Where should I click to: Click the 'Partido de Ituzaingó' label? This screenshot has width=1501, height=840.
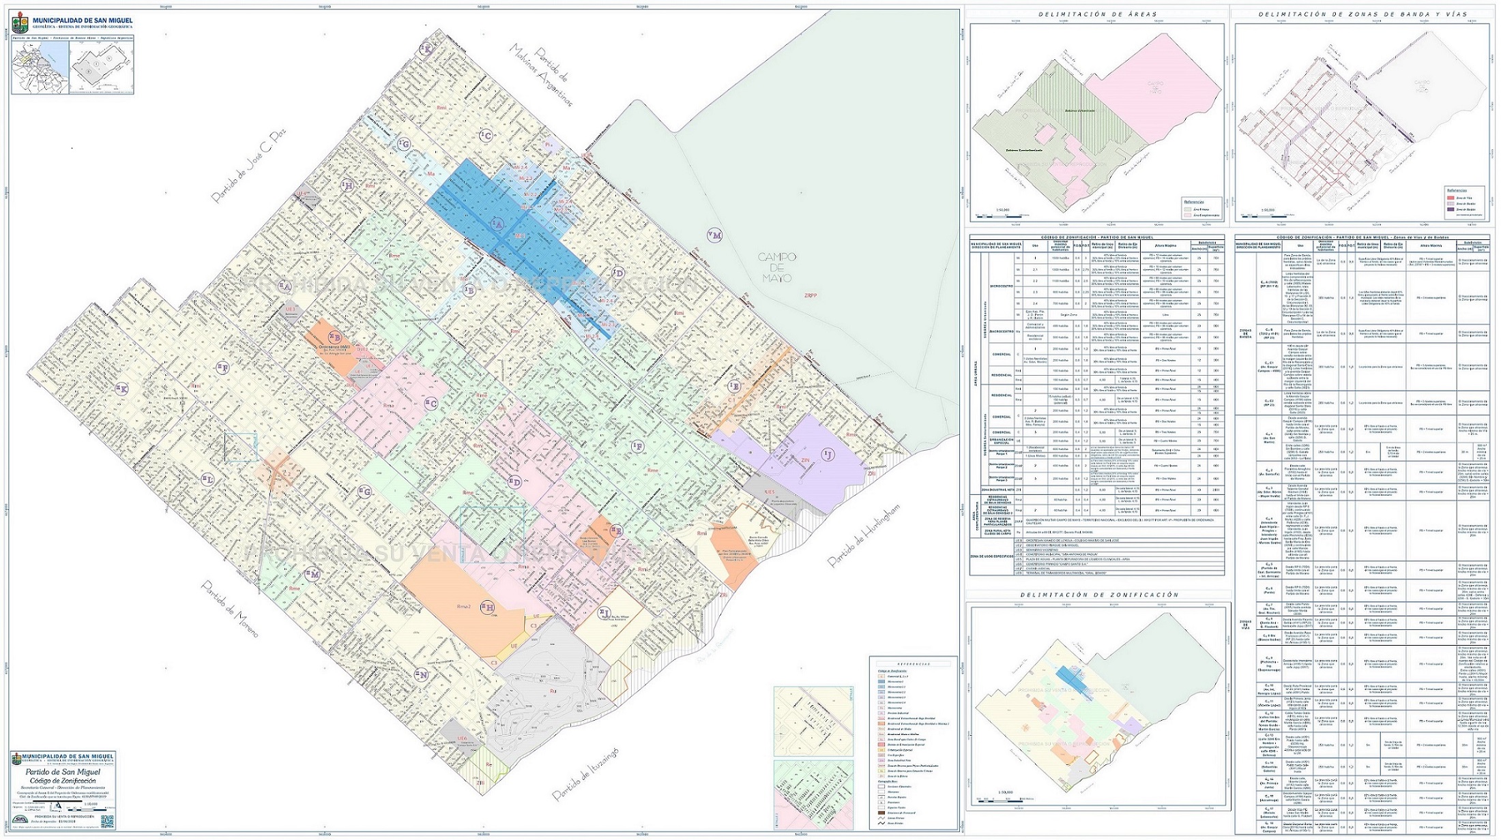coord(585,775)
